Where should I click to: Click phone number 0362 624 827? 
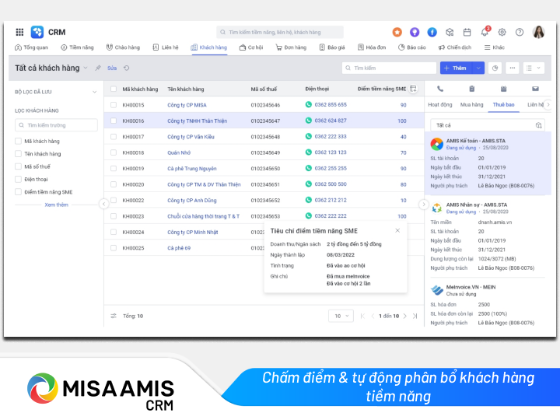coord(331,121)
